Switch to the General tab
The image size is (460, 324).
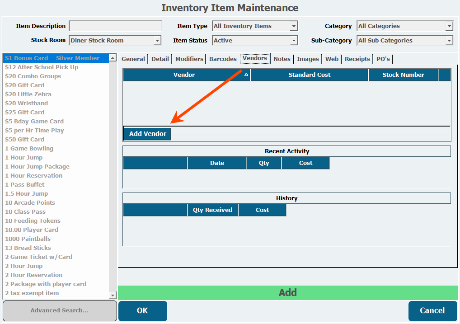pos(133,59)
